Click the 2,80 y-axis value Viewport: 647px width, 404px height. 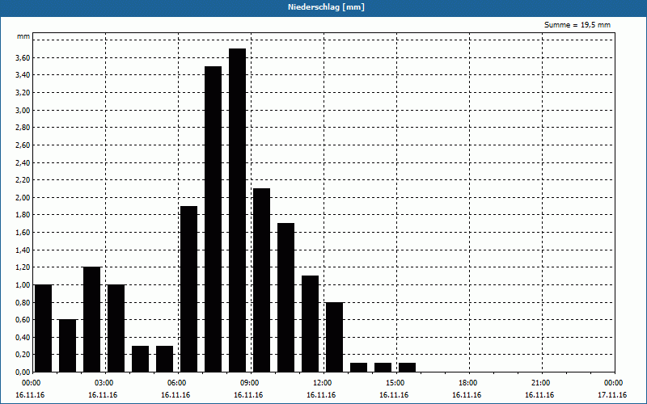23,128
